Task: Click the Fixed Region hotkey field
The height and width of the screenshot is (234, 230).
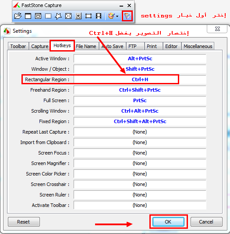Action: coord(140,121)
